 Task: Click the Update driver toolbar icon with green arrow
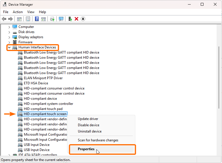click(70, 19)
